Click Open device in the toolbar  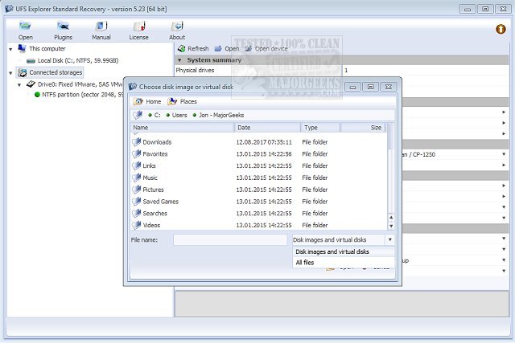click(x=266, y=48)
